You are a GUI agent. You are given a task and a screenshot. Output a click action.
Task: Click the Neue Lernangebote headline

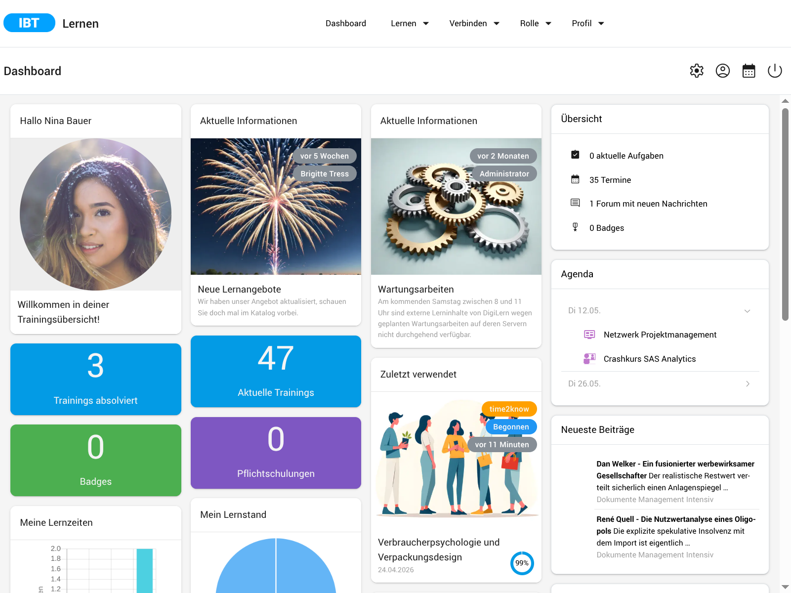point(239,289)
